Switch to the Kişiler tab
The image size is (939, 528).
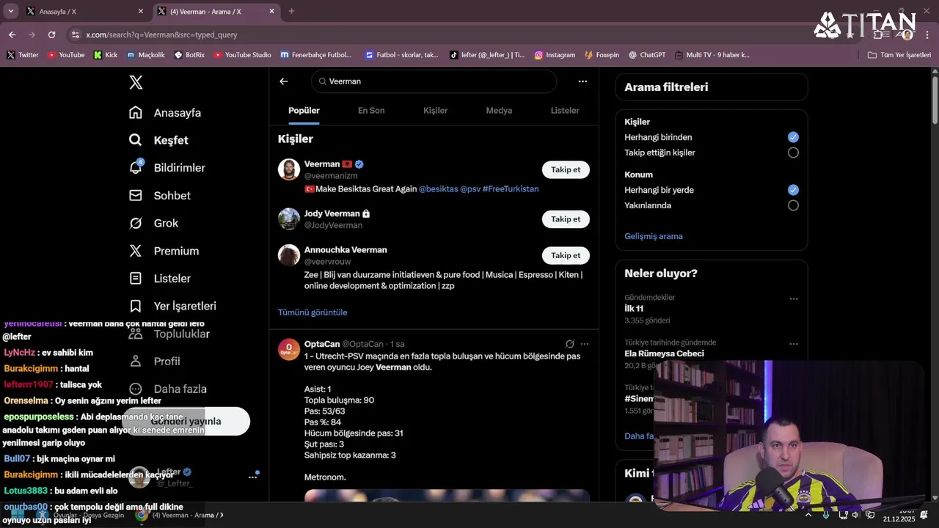[x=435, y=111]
